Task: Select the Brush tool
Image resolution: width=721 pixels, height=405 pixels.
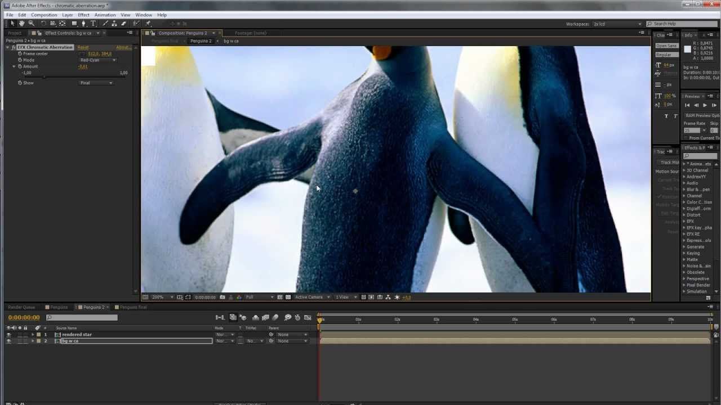Action: 105,24
